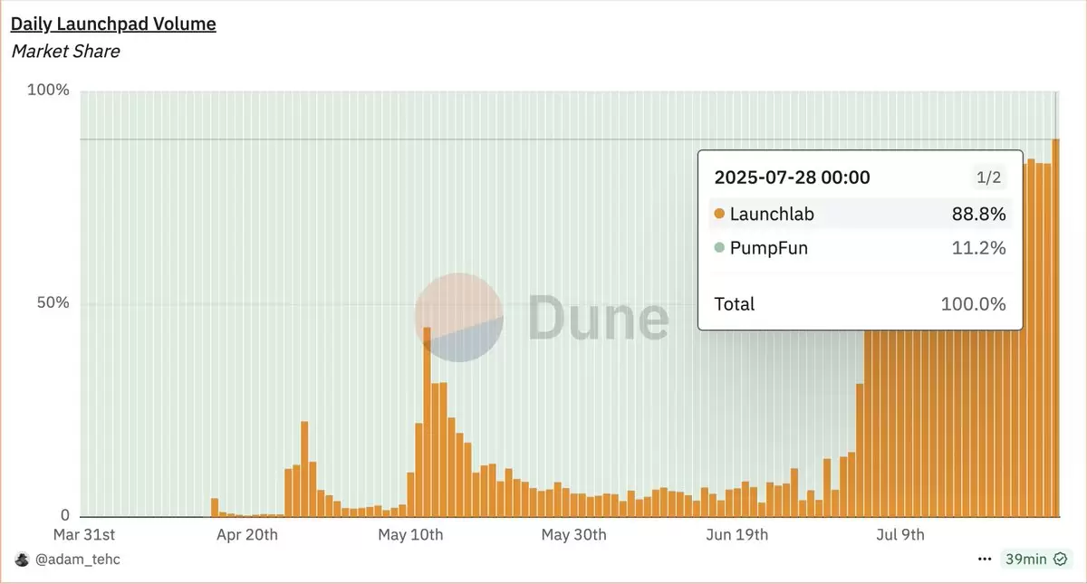
Task: Select the Launchlab row in tooltip
Action: point(860,215)
